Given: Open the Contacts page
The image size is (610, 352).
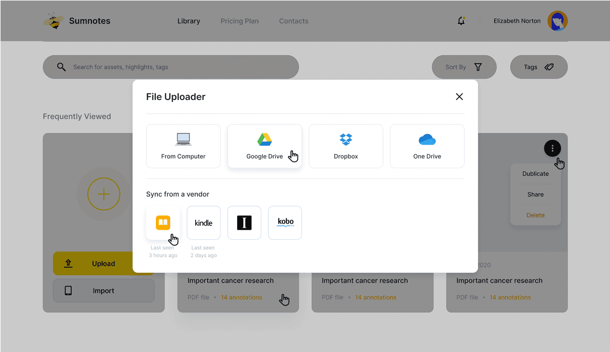Looking at the screenshot, I should pyautogui.click(x=294, y=21).
